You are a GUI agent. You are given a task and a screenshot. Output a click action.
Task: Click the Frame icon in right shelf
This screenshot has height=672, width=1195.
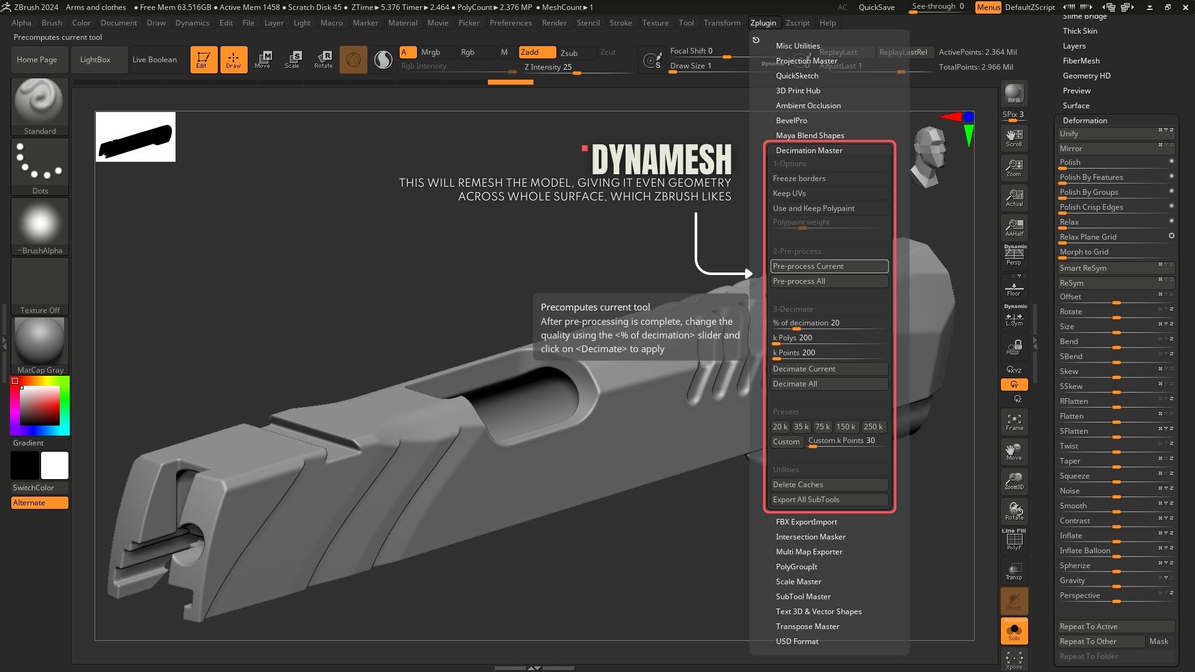pyautogui.click(x=1014, y=422)
